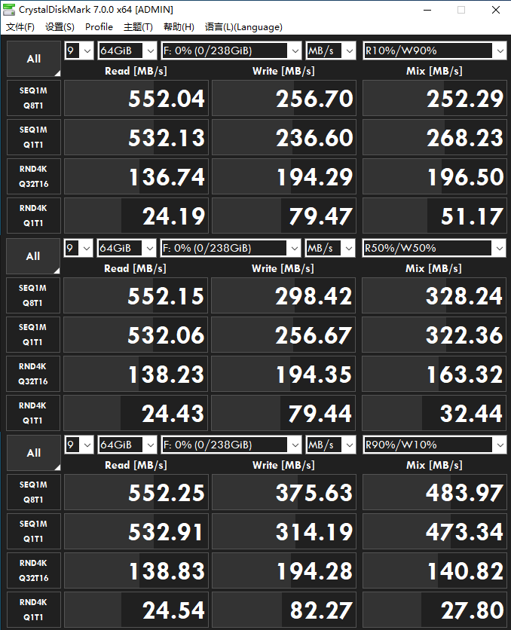
Task: Start RND4K Q32T16 test in R50%/W50% panel
Action: pos(33,374)
